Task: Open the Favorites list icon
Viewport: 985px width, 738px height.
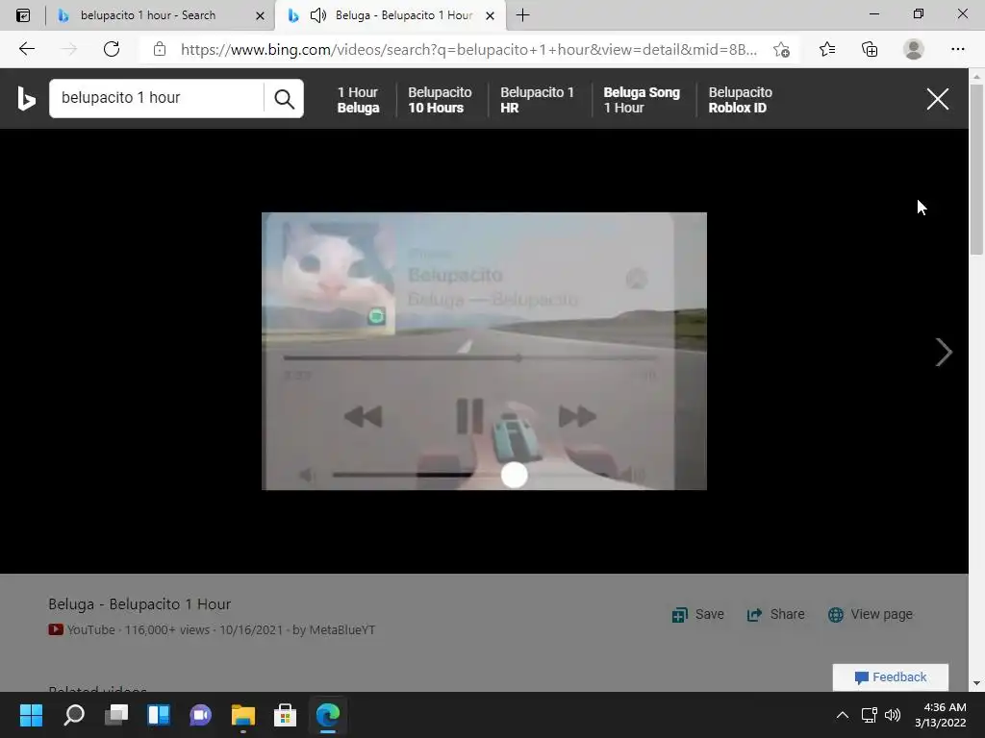Action: [x=826, y=49]
